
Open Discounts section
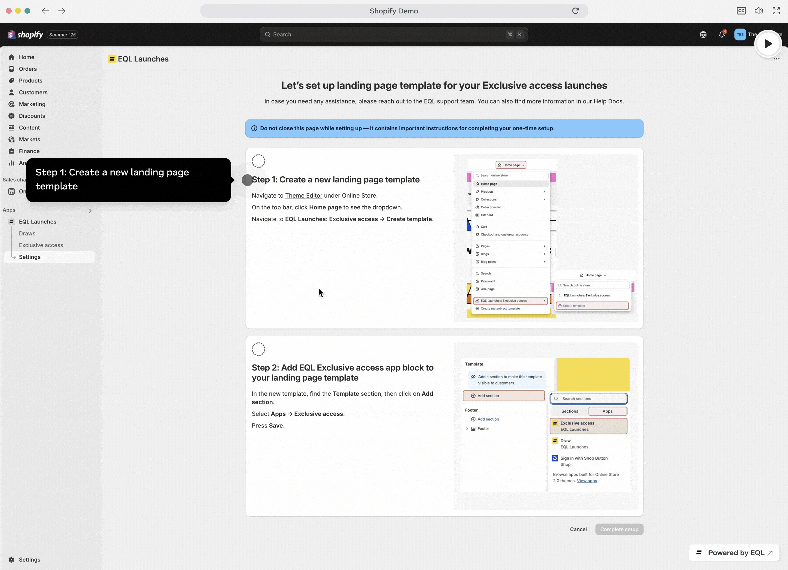(32, 116)
